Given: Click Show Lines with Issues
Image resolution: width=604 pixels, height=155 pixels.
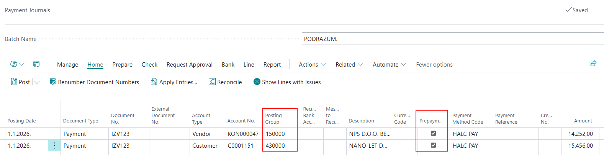Looking at the screenshot, I should coord(287,82).
